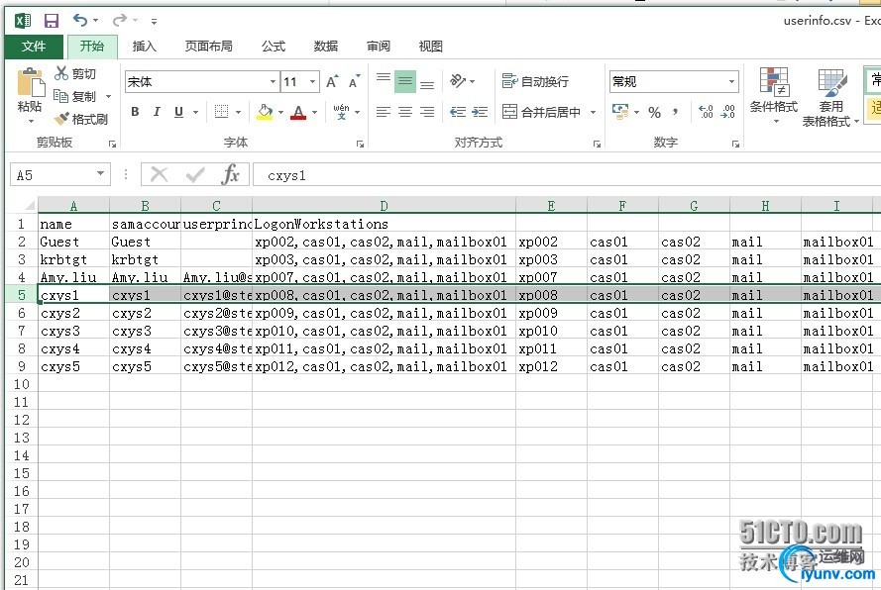The width and height of the screenshot is (881, 590).
Task: Click cell xp012 in column E
Action: [x=551, y=366]
